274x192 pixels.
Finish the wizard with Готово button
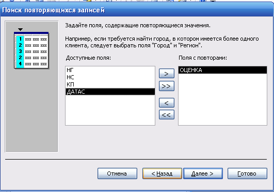[x=247, y=173]
